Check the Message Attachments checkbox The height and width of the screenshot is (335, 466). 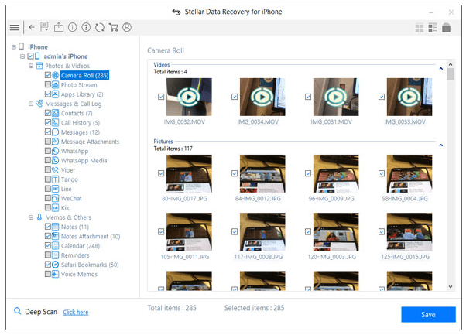[x=48, y=142]
